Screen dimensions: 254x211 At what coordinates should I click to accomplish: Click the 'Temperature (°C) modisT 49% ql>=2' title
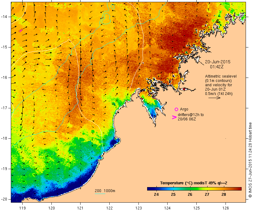194,183
